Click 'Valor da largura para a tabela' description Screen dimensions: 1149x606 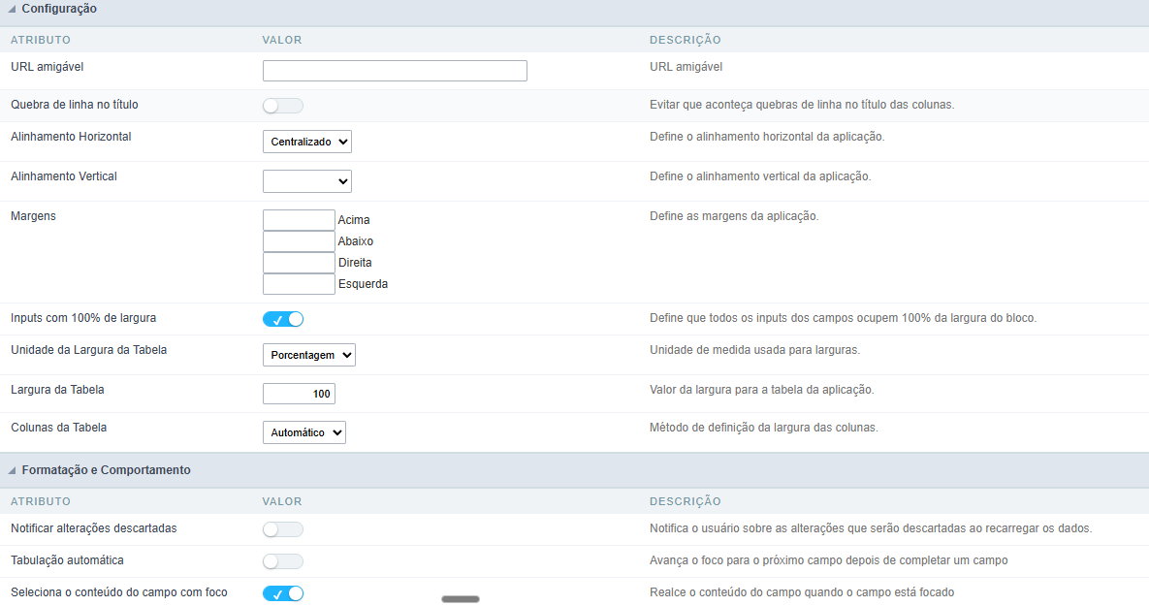point(762,390)
